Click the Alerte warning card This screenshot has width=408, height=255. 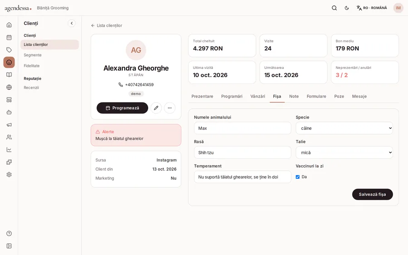[136, 135]
